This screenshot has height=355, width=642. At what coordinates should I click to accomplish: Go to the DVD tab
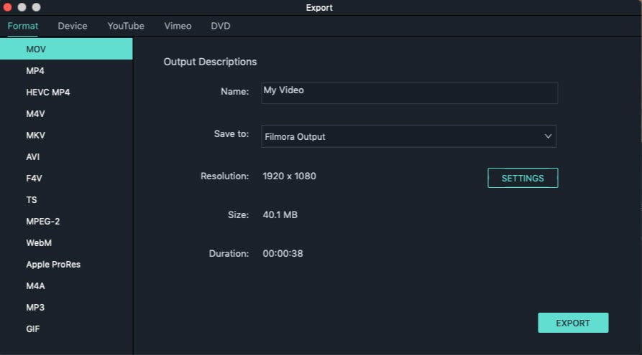[x=221, y=26]
